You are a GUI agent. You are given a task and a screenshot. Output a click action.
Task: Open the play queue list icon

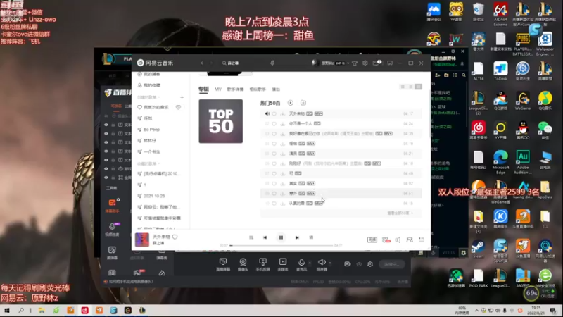click(x=421, y=240)
